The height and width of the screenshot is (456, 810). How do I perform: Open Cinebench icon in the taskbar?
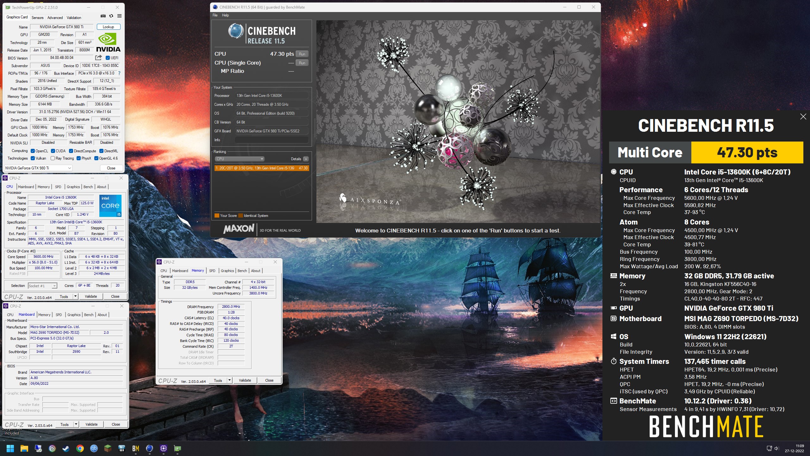(149, 448)
